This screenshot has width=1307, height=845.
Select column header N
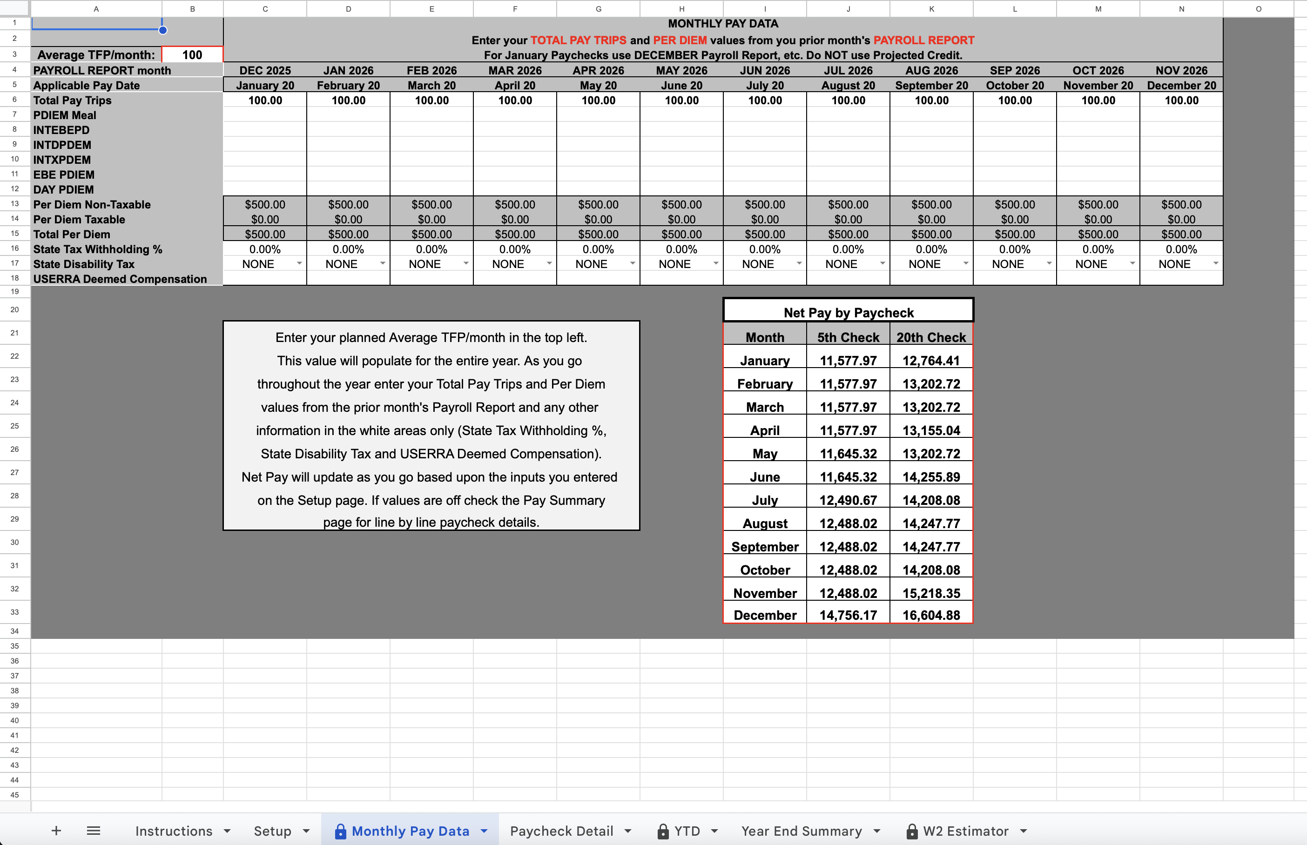(1181, 9)
